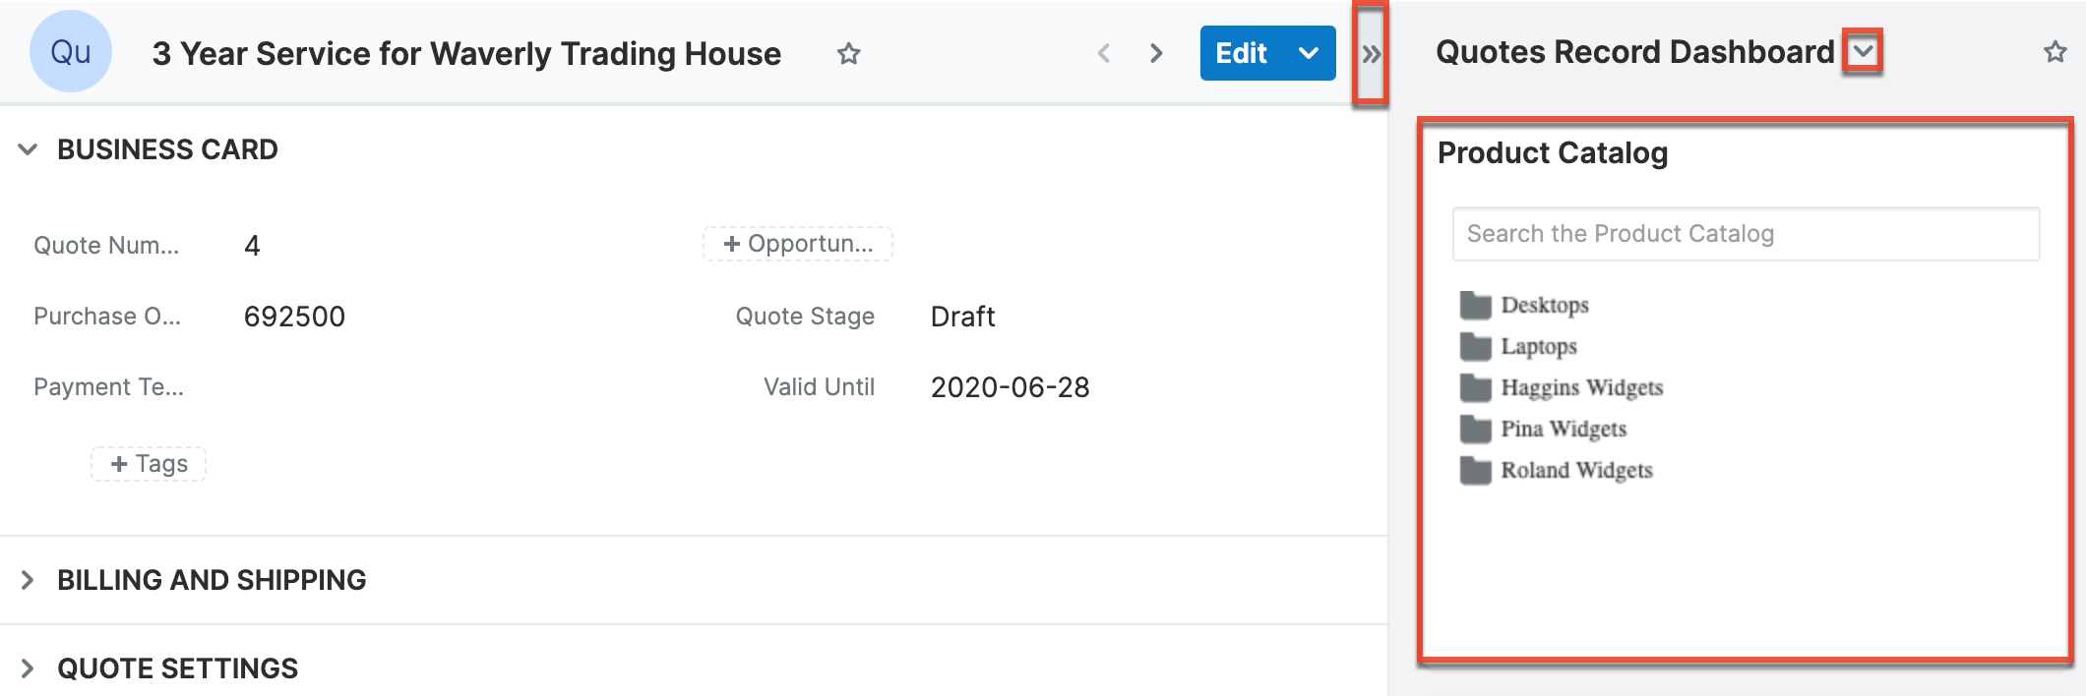
Task: Add Tags to the quote
Action: tap(149, 464)
